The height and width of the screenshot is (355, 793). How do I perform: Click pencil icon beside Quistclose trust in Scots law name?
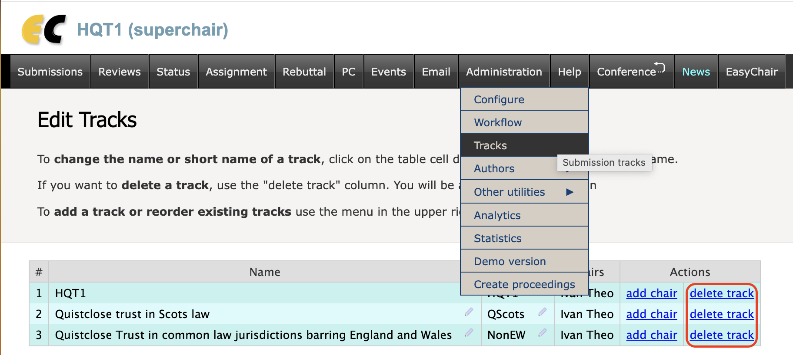coord(469,312)
